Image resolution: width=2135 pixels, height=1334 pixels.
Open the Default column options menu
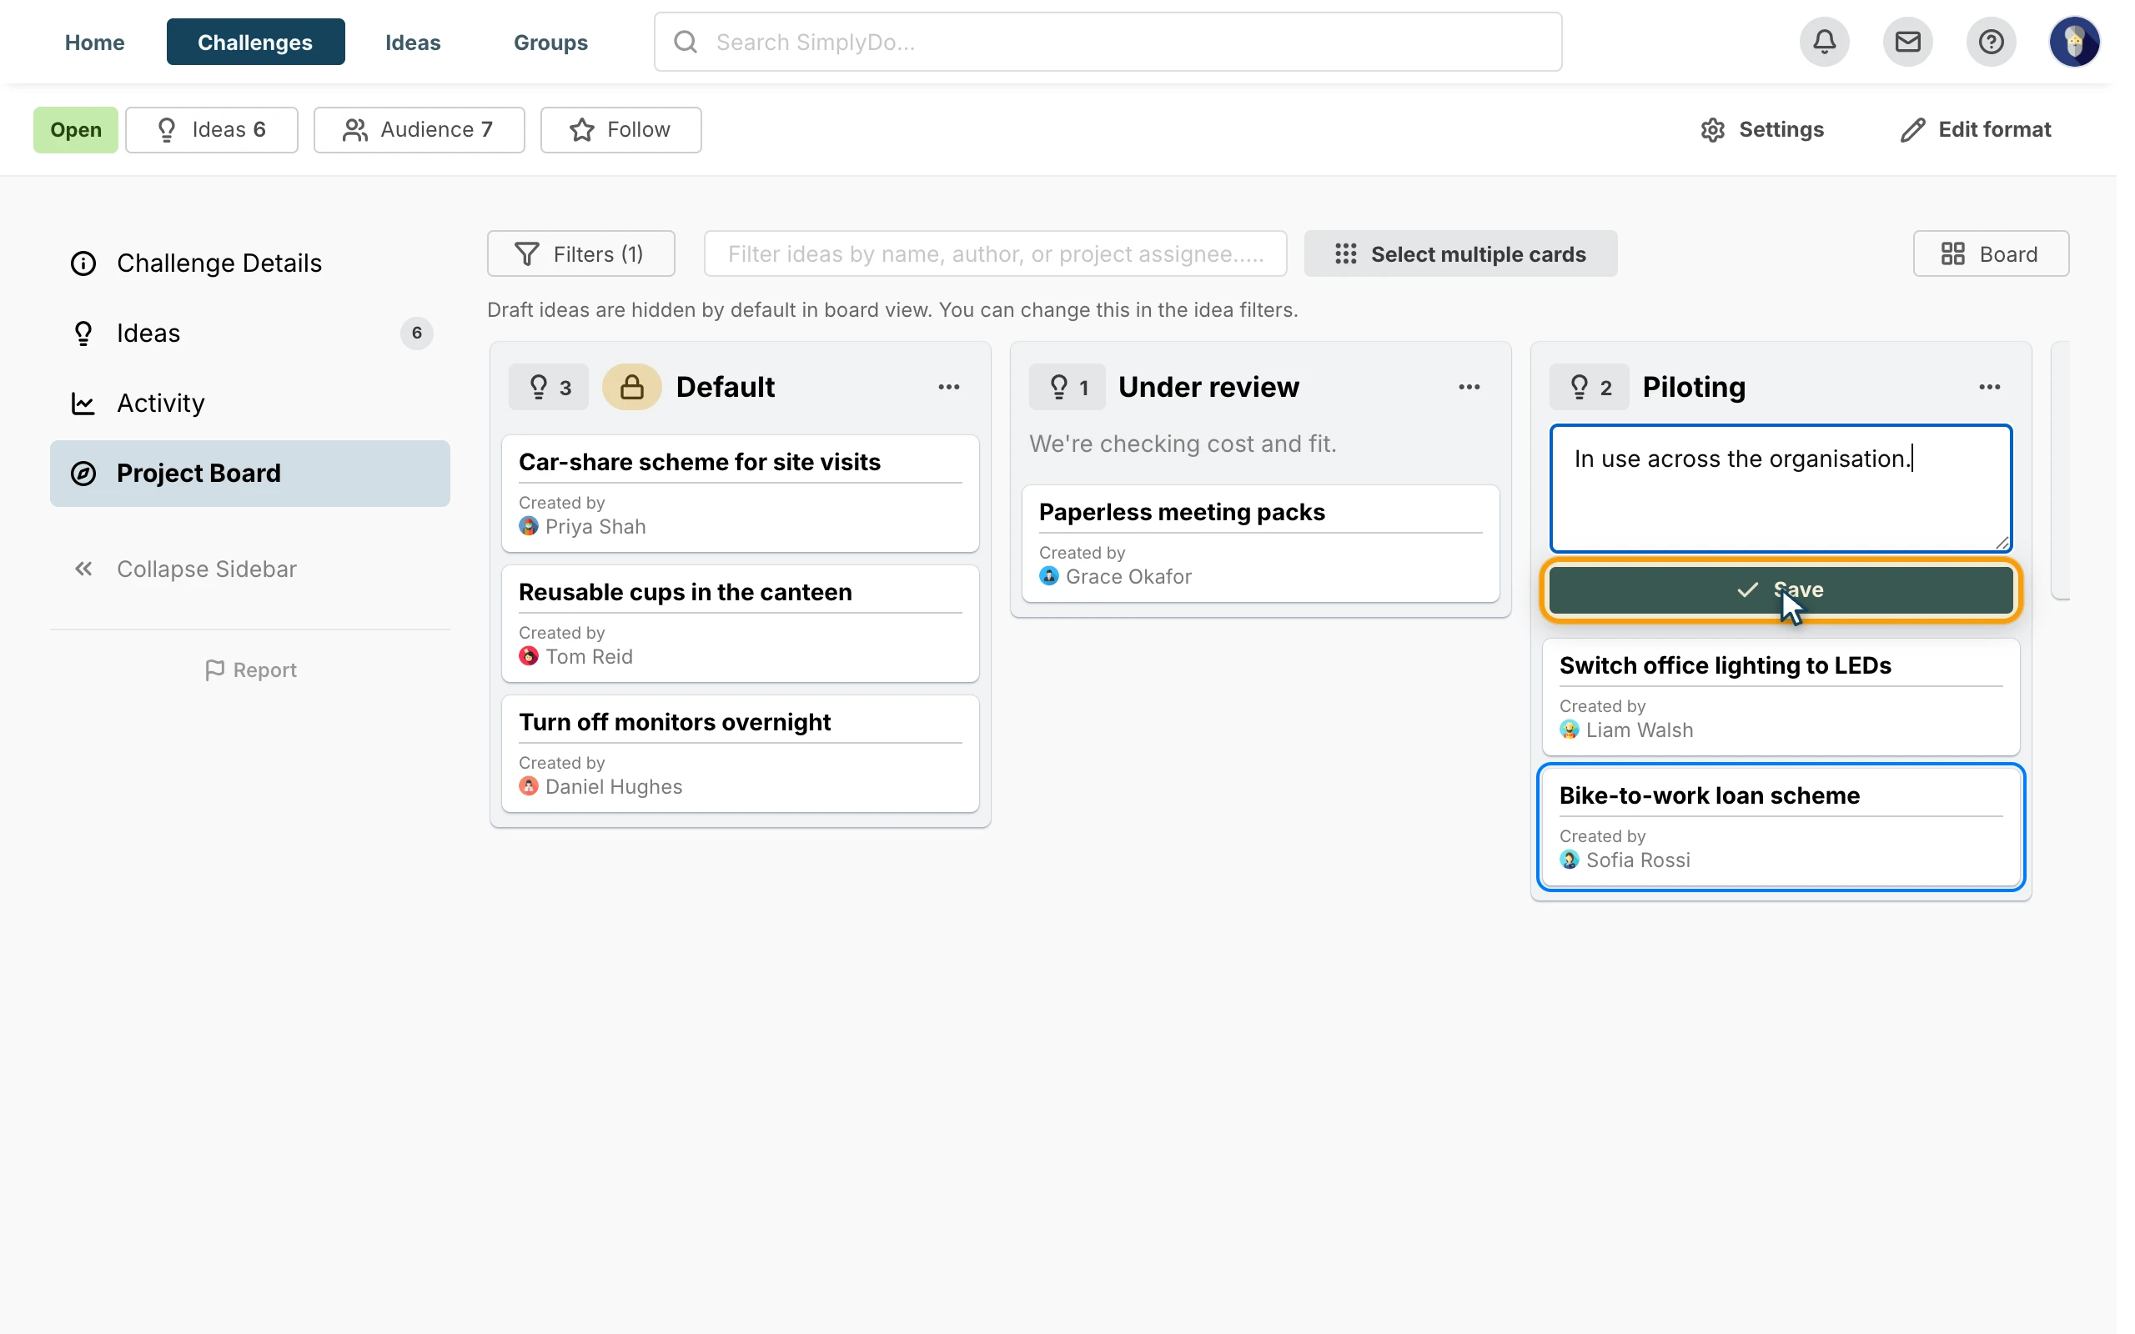coord(948,386)
